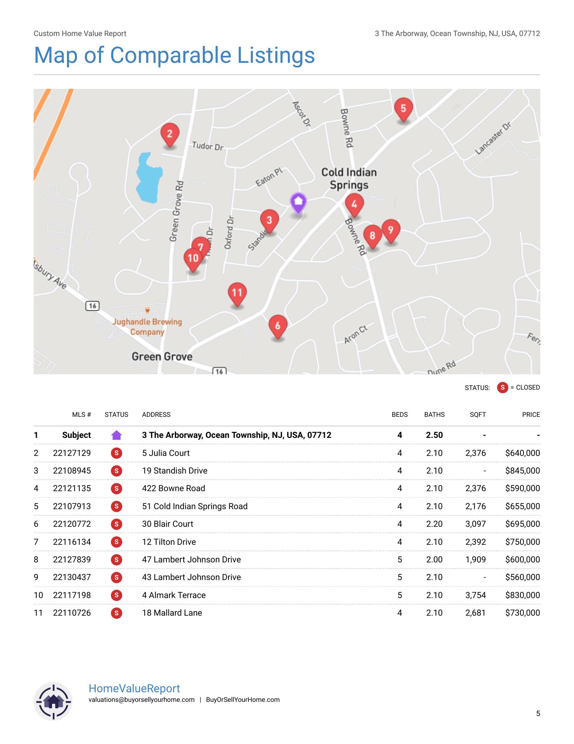Screen dimensions: 574x744
Task: Click the ADDRESS column header
Action: [x=156, y=415]
